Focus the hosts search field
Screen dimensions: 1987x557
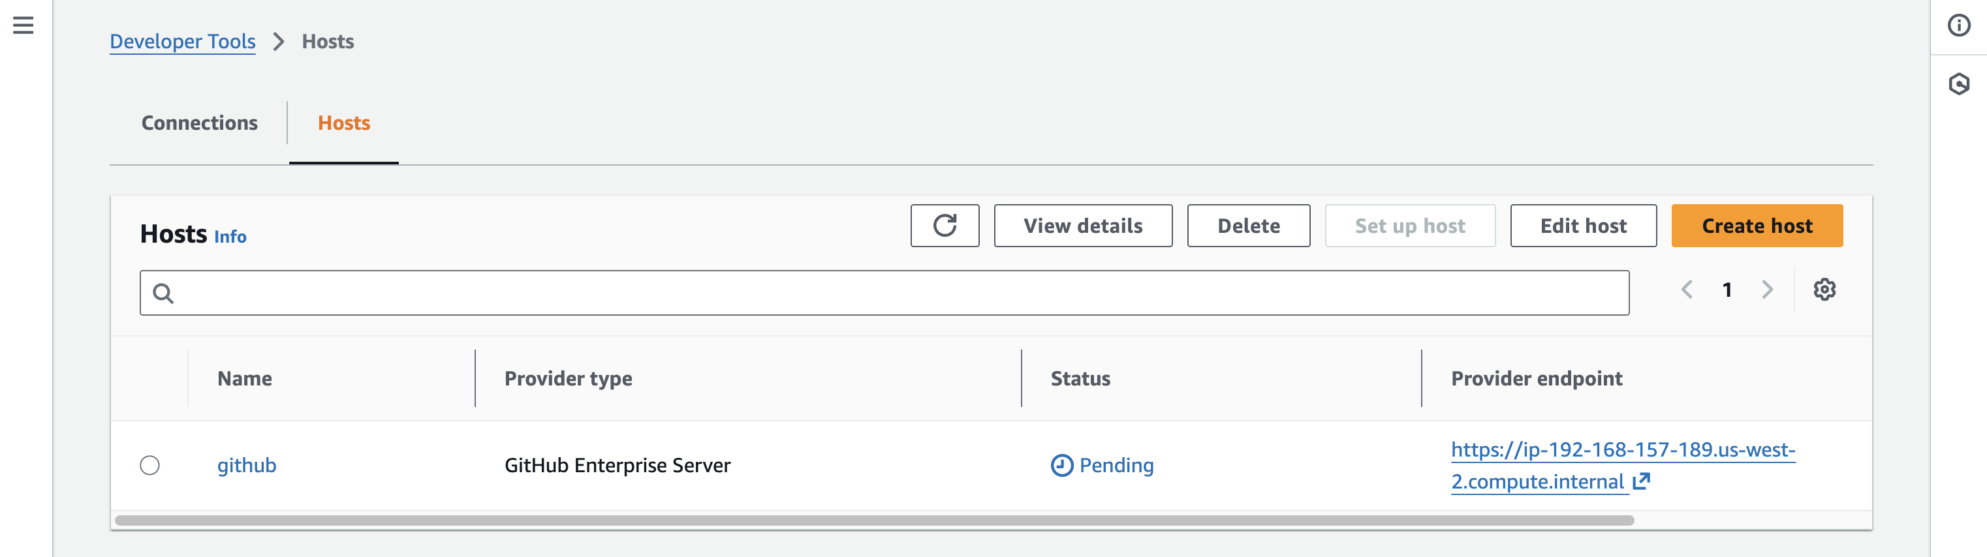coord(884,293)
